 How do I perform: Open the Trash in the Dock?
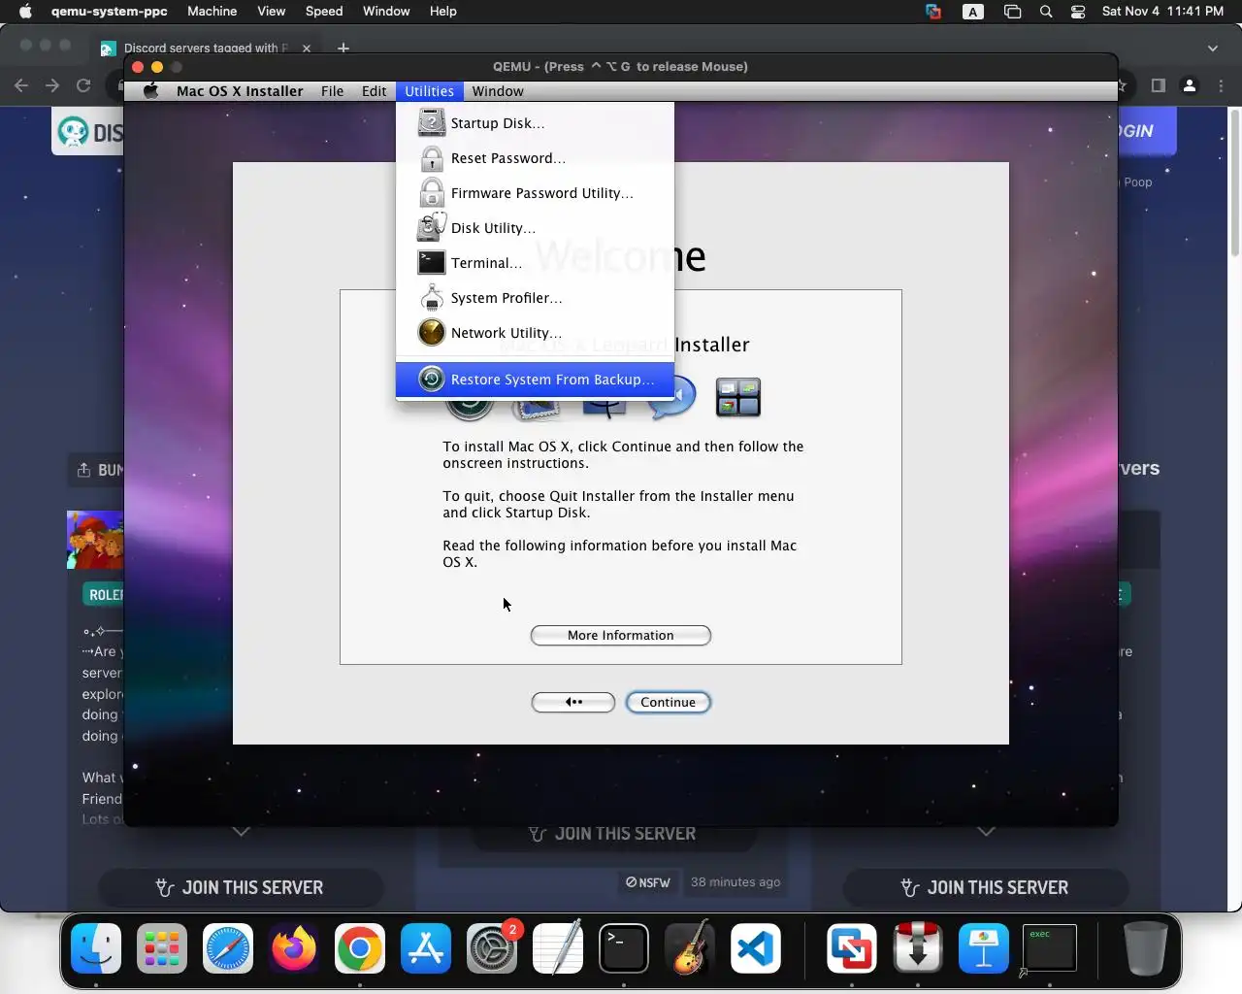[x=1145, y=947]
